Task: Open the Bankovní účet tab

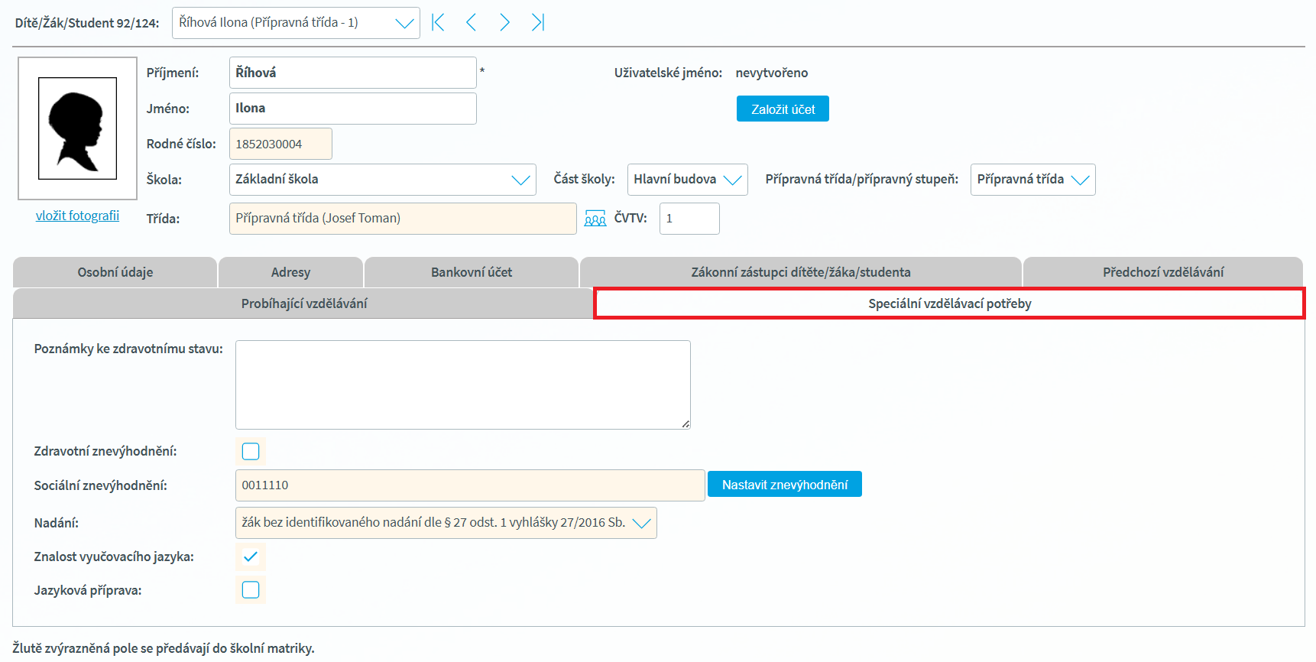Action: click(x=471, y=272)
